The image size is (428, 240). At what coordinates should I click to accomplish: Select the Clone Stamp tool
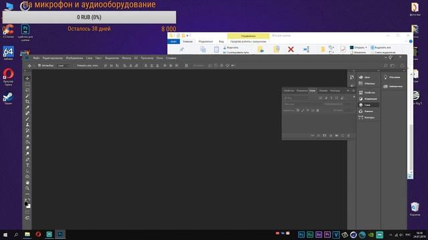point(27,125)
